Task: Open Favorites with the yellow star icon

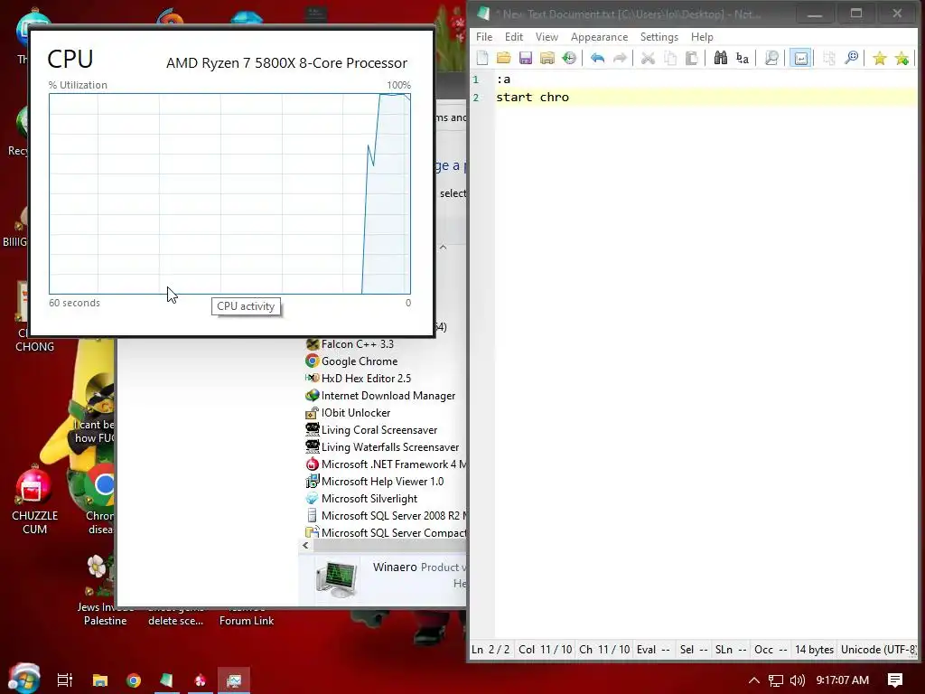Action: [880, 58]
